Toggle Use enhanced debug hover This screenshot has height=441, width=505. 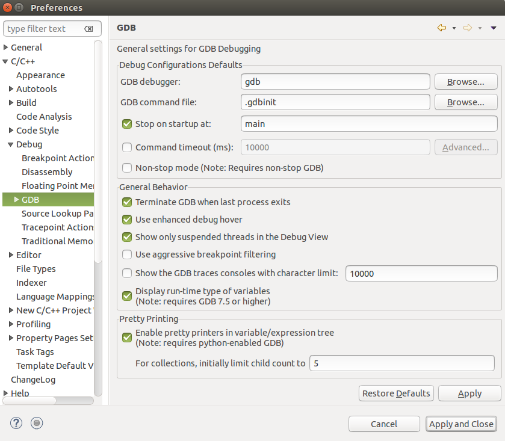pos(127,220)
